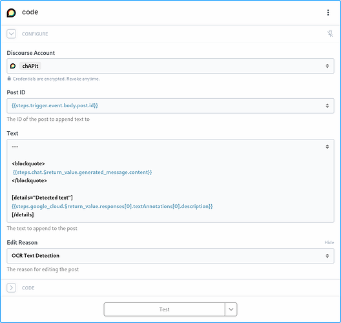The width and height of the screenshot is (341, 323).
Task: Focus the Edit Reason input field
Action: 170,256
